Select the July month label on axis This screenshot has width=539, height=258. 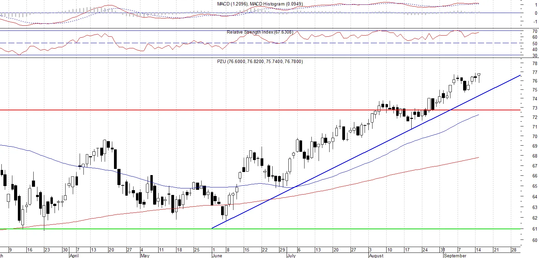(292, 256)
